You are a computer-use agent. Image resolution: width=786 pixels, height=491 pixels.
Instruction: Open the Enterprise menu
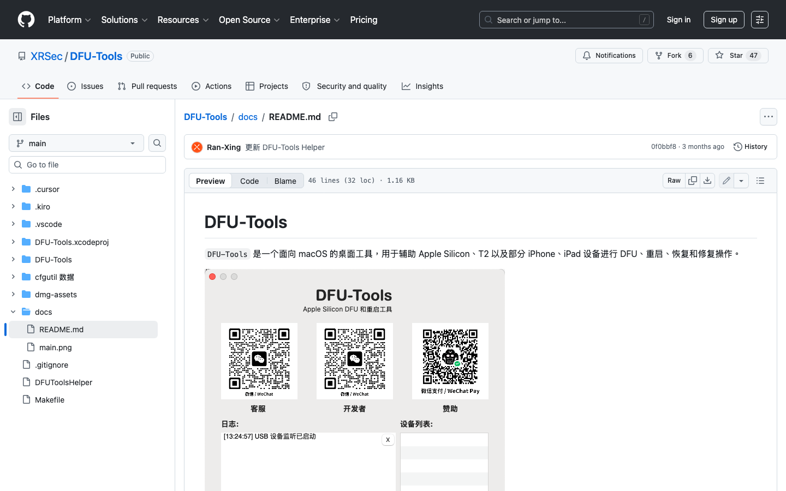(315, 20)
